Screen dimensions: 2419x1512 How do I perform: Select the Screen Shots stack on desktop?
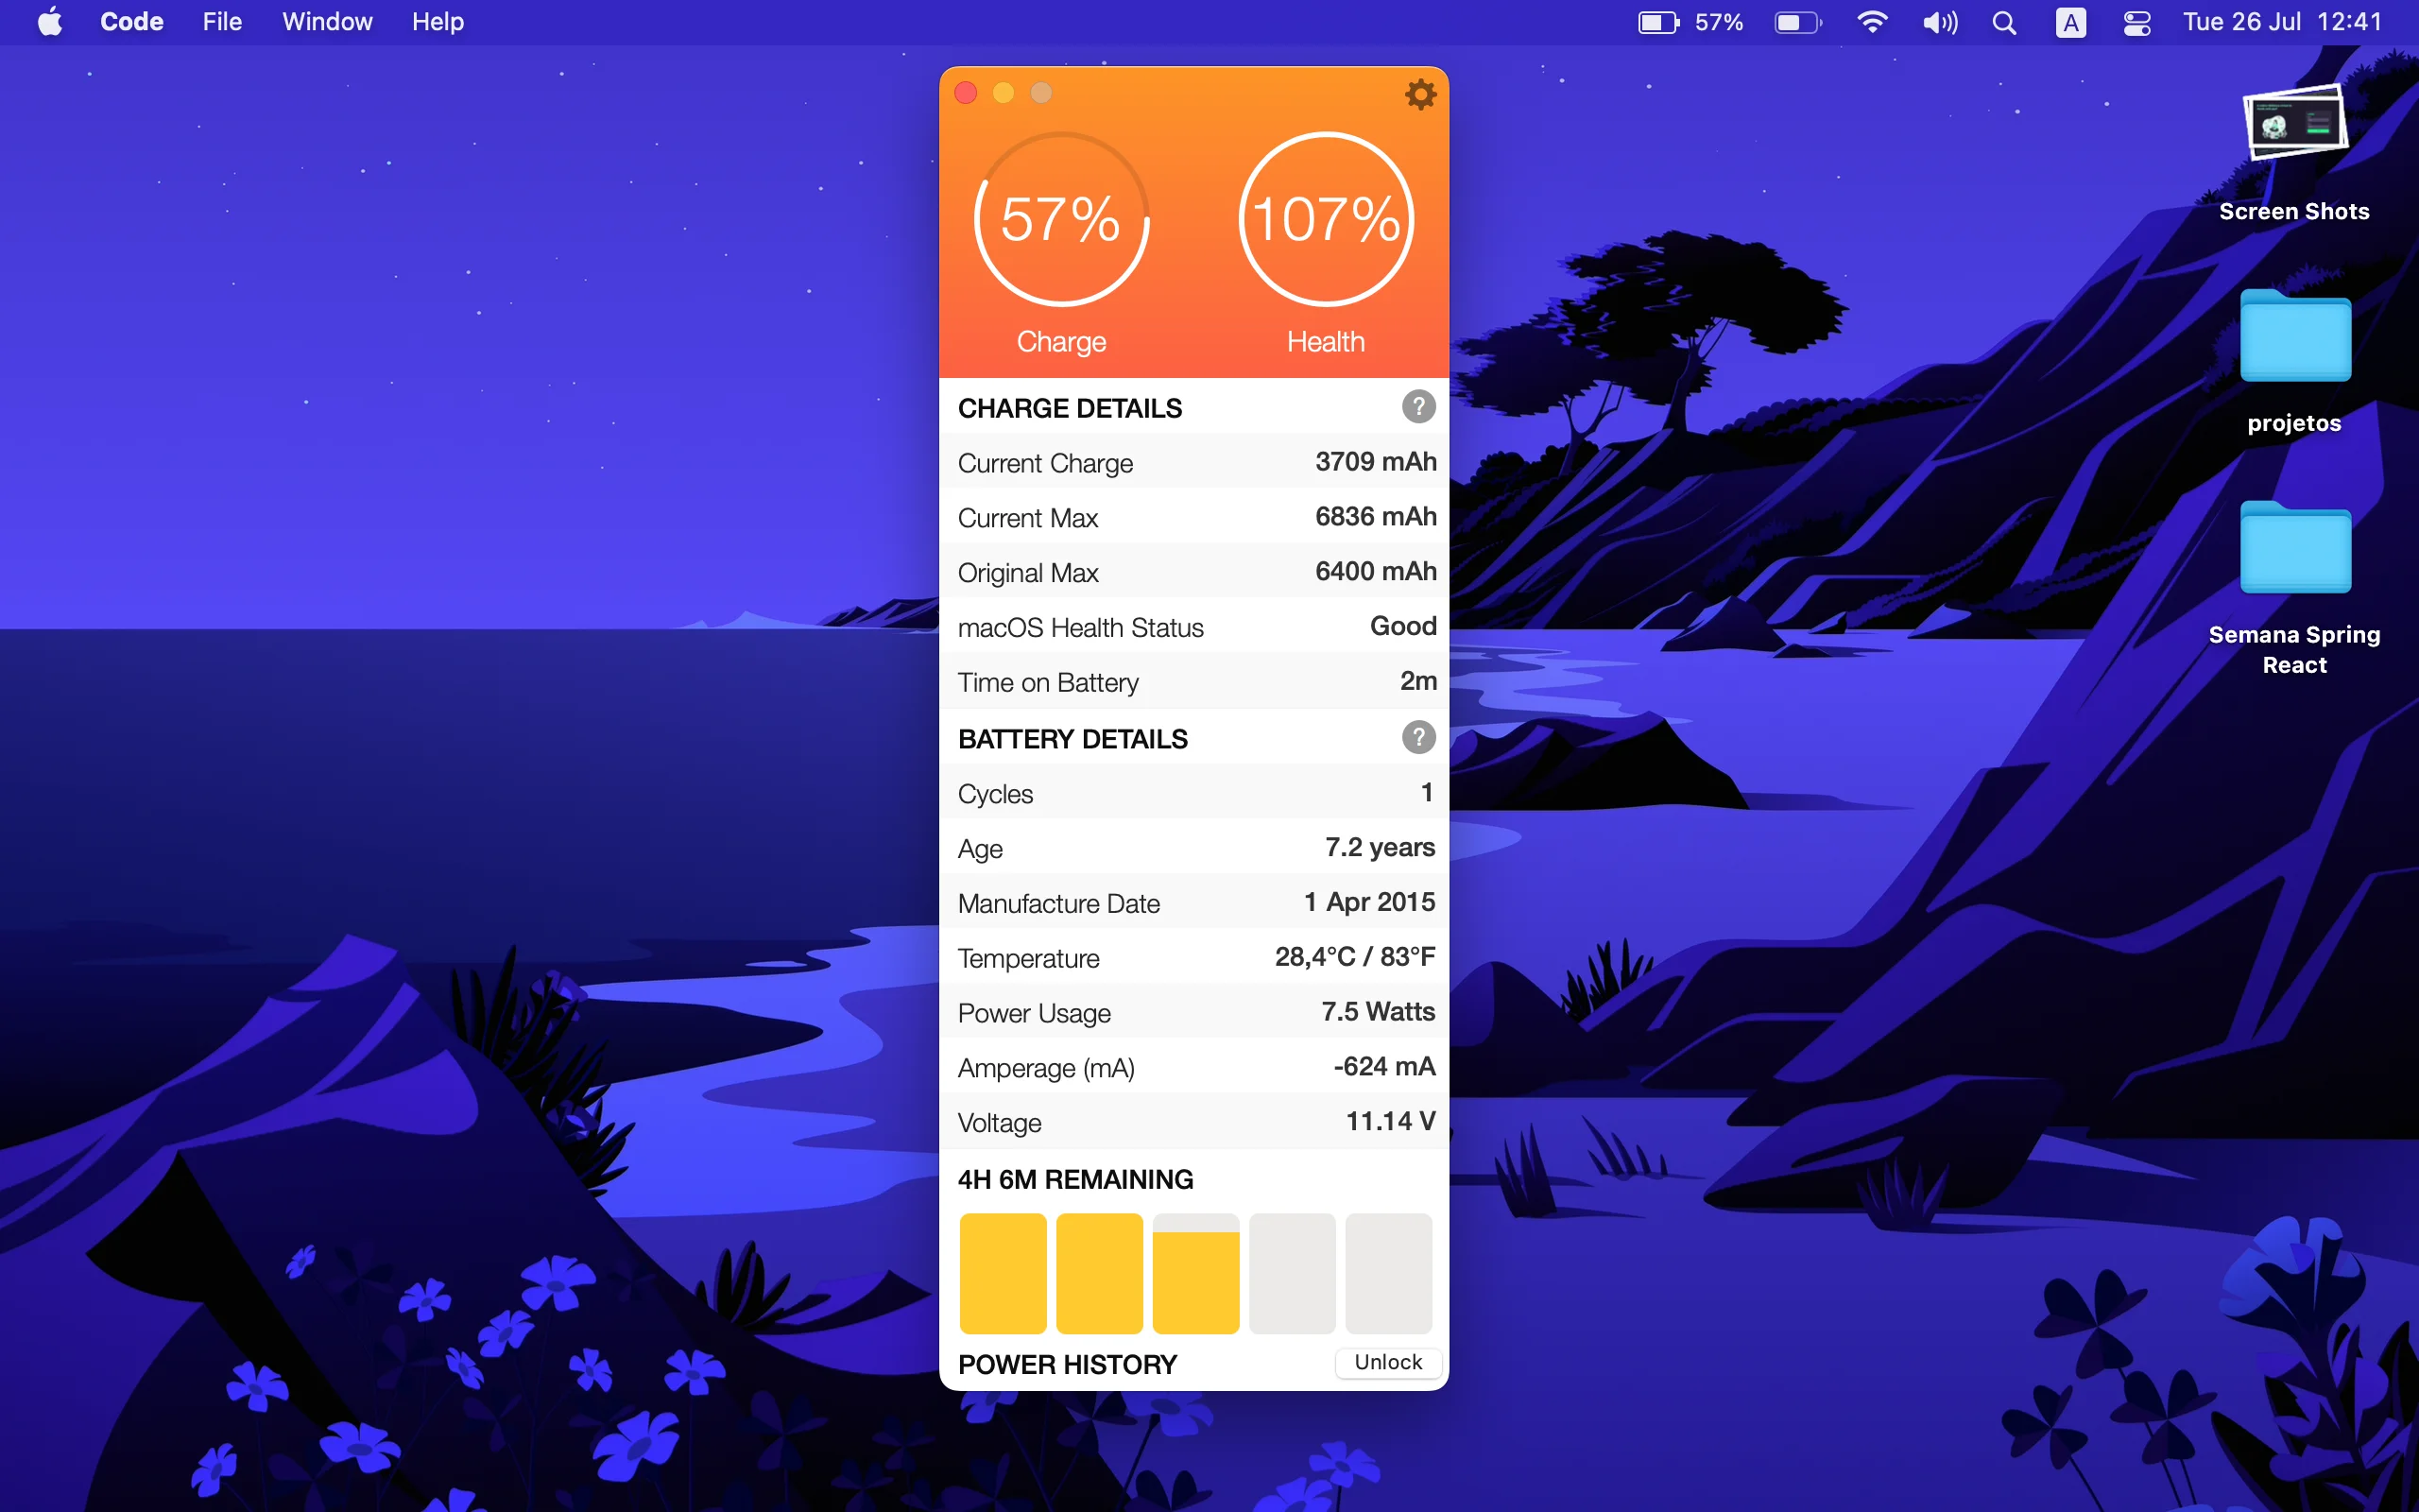click(2294, 125)
